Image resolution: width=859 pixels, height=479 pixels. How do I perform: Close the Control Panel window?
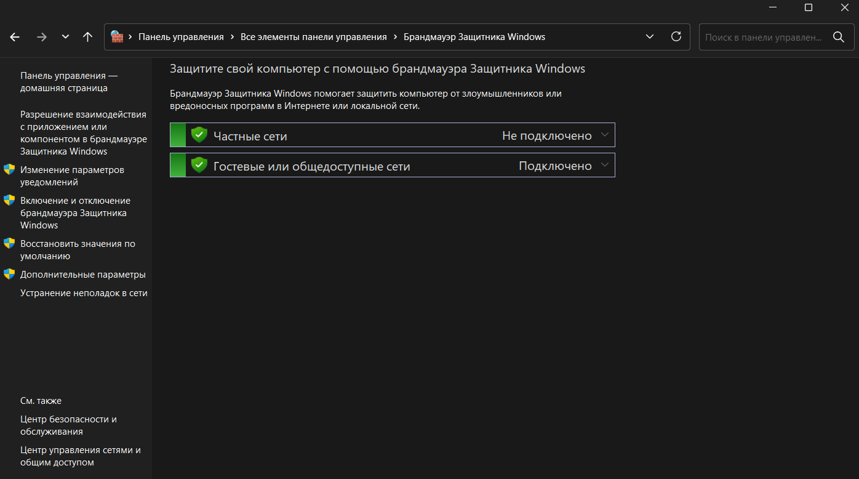tap(844, 7)
